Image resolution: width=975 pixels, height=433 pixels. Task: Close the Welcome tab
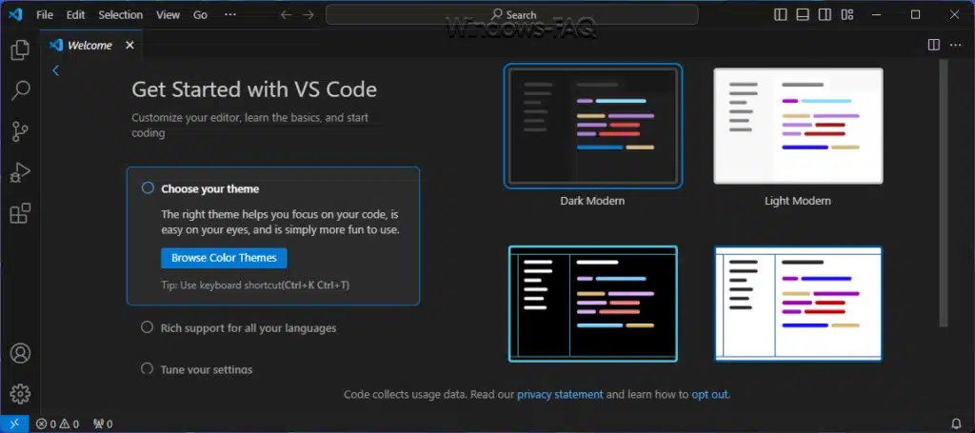(129, 45)
